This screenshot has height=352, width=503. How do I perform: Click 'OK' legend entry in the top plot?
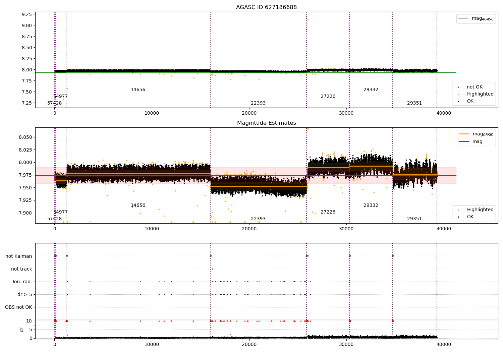click(x=470, y=101)
